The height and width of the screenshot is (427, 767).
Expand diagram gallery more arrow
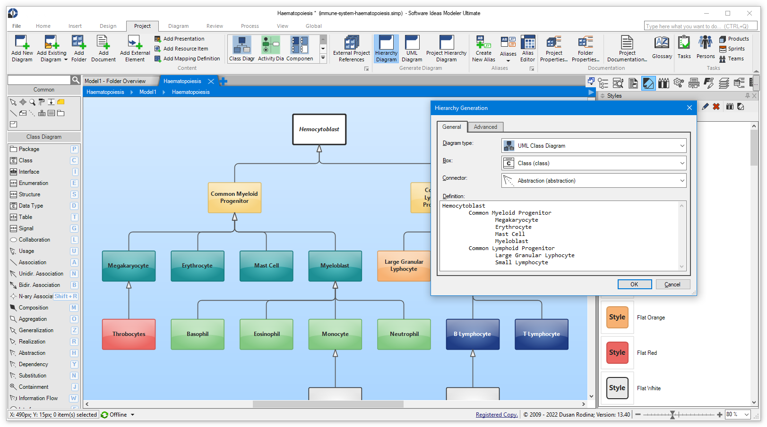click(323, 58)
